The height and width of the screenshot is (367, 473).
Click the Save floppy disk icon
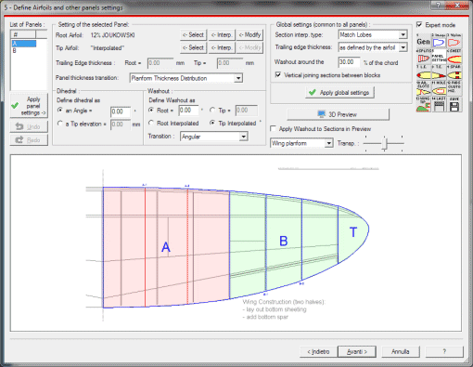tap(454, 105)
